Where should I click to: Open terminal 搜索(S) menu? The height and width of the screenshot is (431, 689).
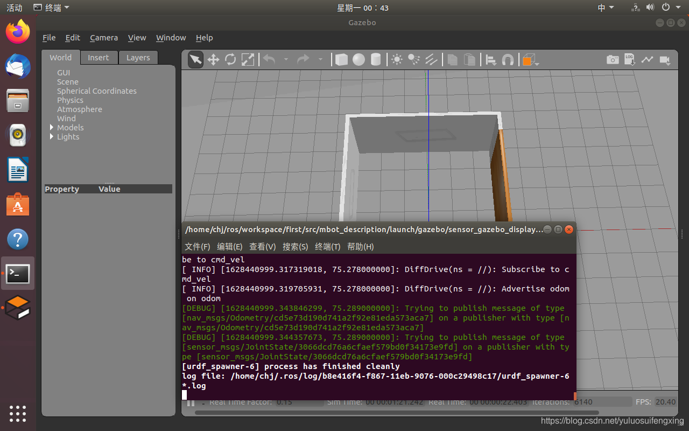point(296,246)
